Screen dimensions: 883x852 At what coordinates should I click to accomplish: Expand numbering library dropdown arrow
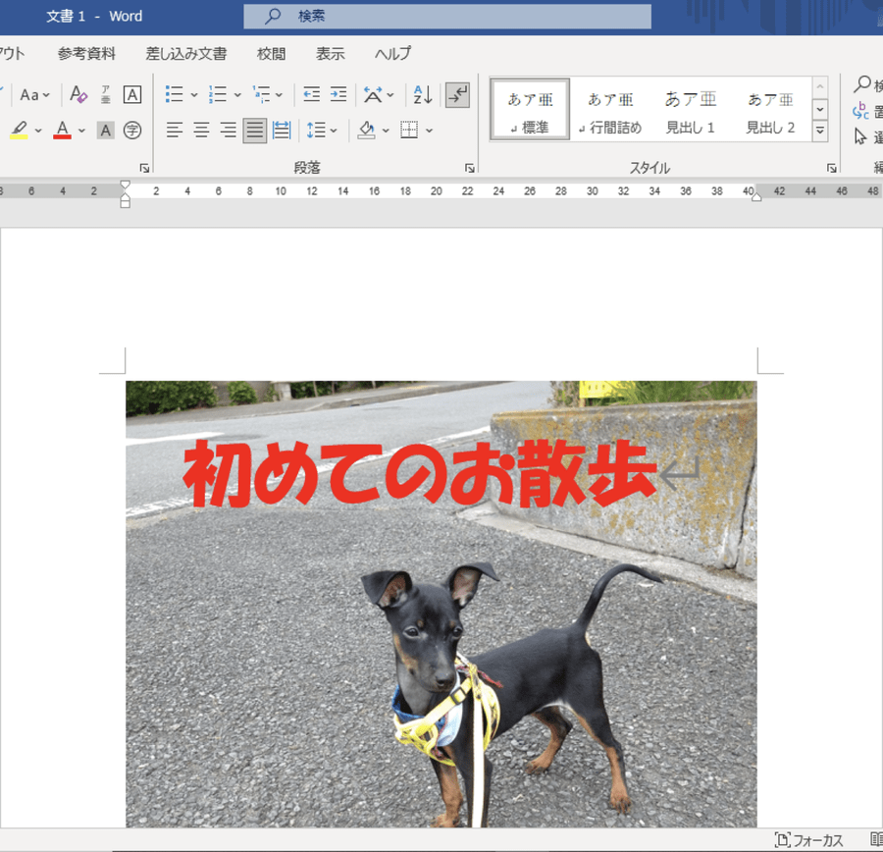[237, 94]
